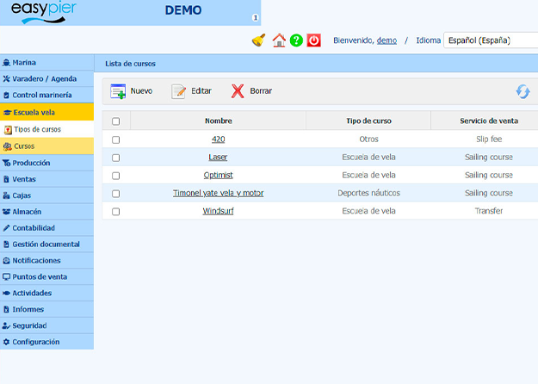Click the Cajas cash register icon

[x=6, y=195]
